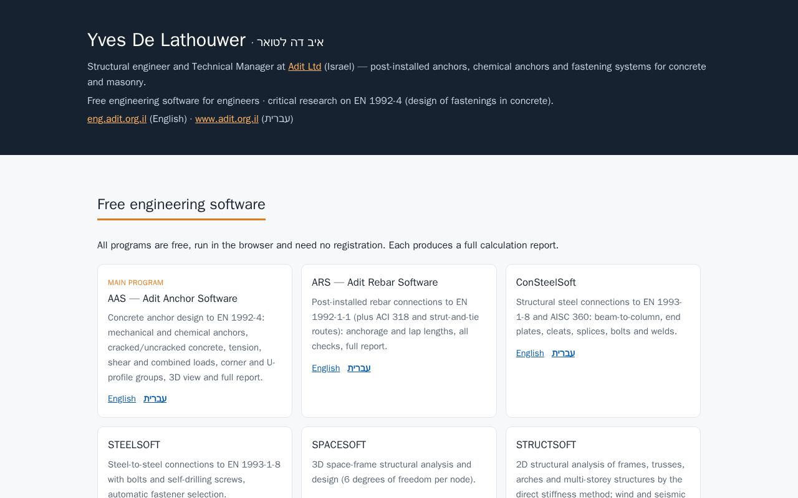798x498 pixels.
Task: Click the 'Yves De Lathouwer' page title
Action: click(x=166, y=40)
